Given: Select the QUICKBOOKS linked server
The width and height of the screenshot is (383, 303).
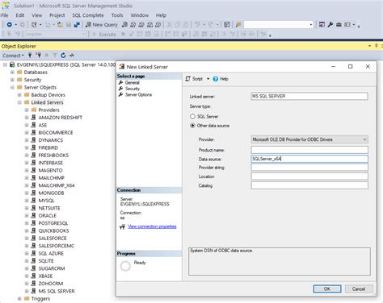Looking at the screenshot, I should click(x=53, y=230).
